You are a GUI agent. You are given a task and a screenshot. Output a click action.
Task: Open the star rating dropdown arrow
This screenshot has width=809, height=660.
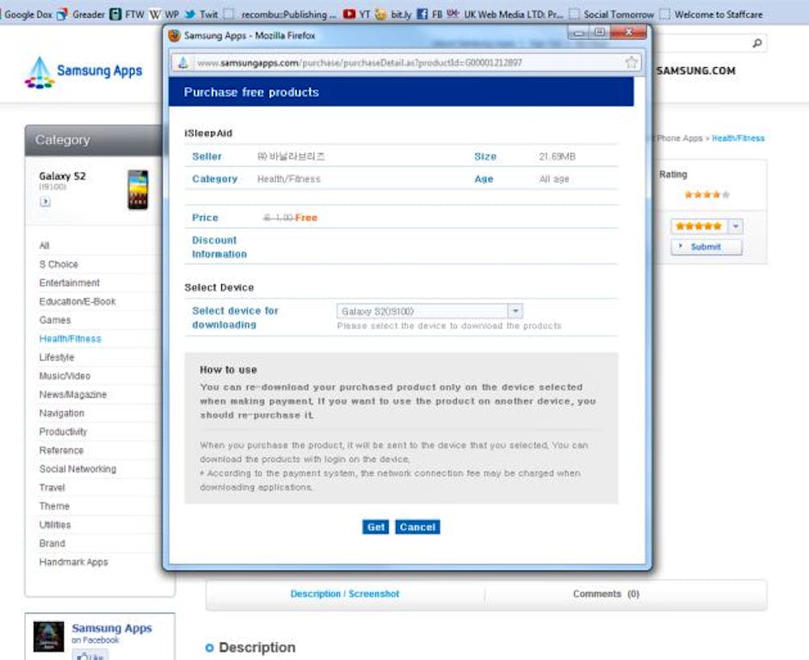tap(735, 226)
